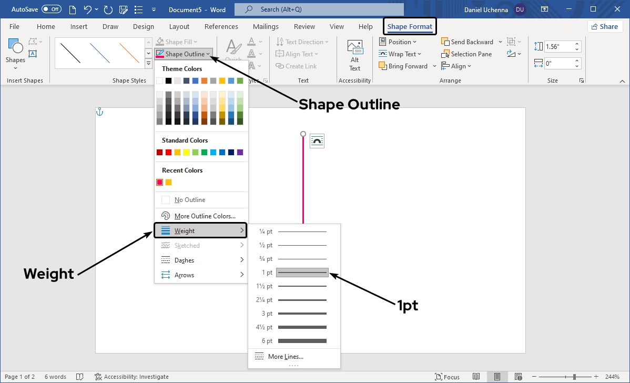Click the Selection Pane icon
Viewport: 630px width, 383px height.
(445, 54)
